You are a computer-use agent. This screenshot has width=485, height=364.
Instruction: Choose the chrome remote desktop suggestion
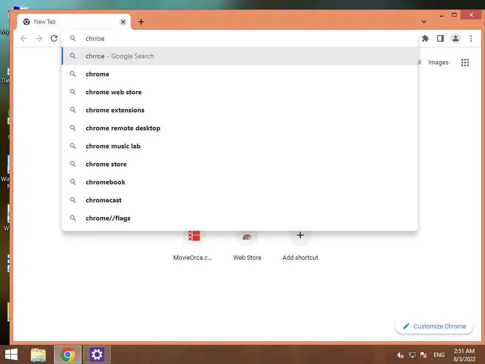pyautogui.click(x=240, y=128)
